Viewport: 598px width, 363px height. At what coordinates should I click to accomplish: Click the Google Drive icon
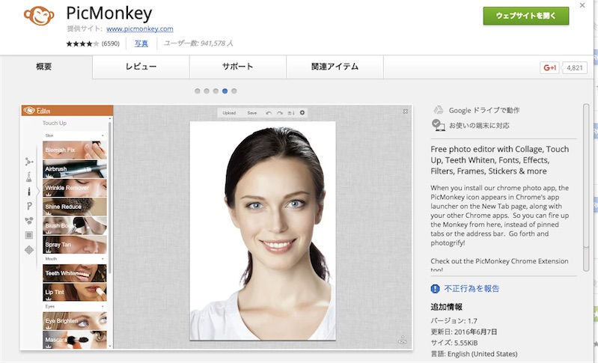pyautogui.click(x=438, y=110)
